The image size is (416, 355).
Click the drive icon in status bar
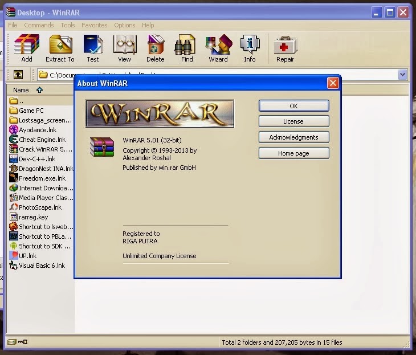[11, 342]
